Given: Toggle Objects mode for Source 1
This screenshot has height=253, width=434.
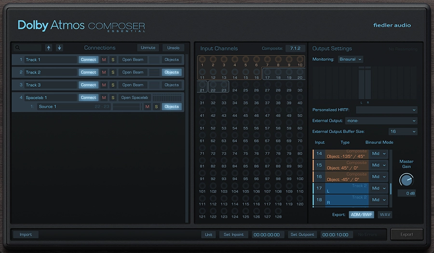Looking at the screenshot, I should (172, 107).
